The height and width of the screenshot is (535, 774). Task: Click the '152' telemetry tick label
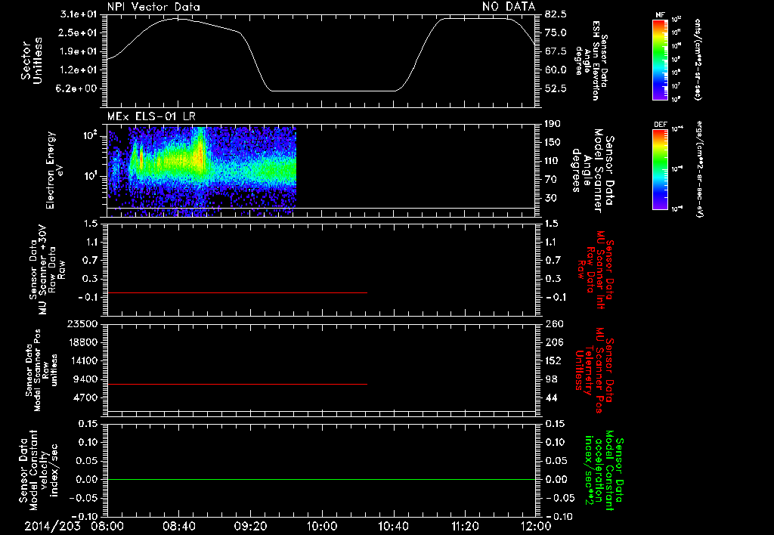[x=553, y=360]
